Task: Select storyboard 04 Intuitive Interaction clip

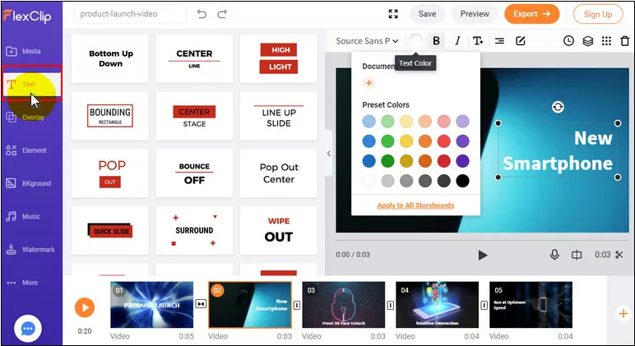Action: [438, 305]
